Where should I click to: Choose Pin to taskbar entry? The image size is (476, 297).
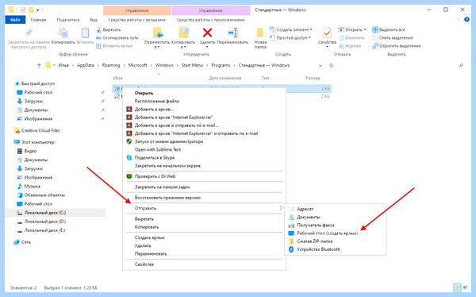[162, 187]
